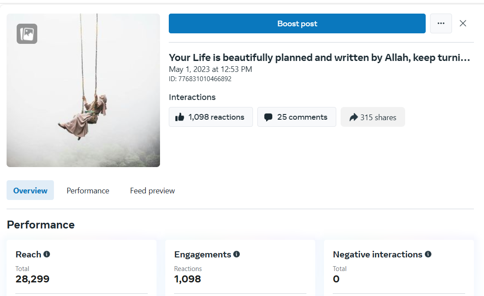Switch to the Overview tab
The width and height of the screenshot is (484, 296).
30,190
